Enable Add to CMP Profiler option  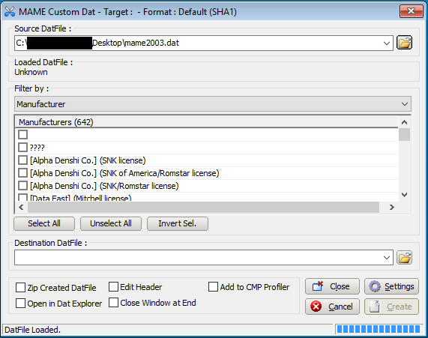click(213, 287)
